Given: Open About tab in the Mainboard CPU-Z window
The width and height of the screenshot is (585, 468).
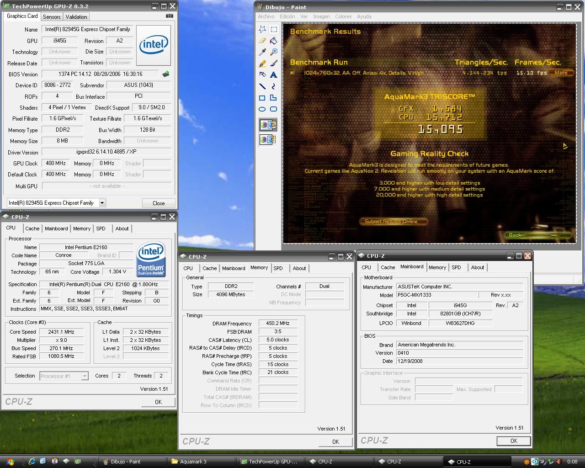Looking at the screenshot, I should coord(478,267).
